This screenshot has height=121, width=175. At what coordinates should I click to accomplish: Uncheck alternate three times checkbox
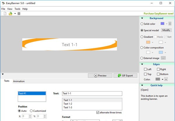(x=98, y=113)
